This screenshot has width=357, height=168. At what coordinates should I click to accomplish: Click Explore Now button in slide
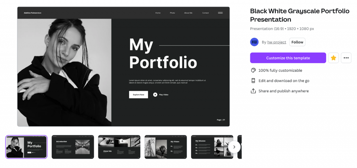(x=138, y=95)
